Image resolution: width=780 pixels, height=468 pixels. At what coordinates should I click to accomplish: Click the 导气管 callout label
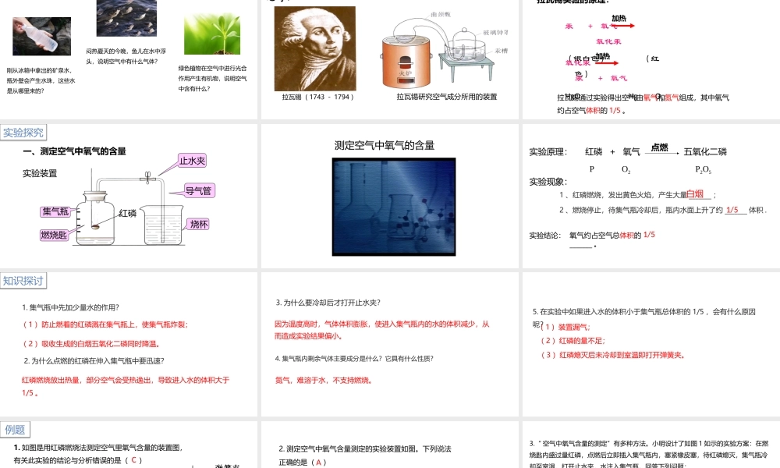pos(199,190)
